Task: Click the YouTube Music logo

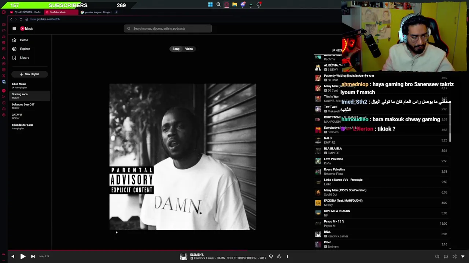Action: pos(27,28)
